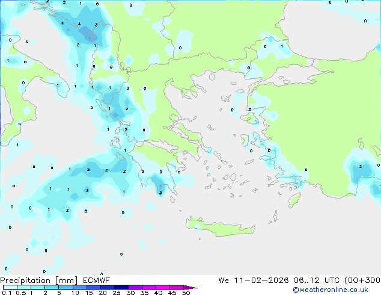This screenshot has width=381, height=295.
Task: Click the island of Rhodes on map
Action: (x=294, y=200)
